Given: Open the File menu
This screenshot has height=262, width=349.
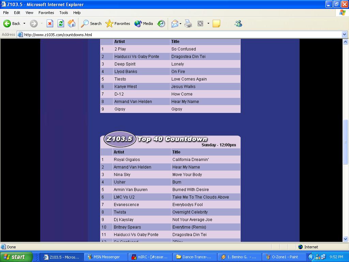Looking at the screenshot, I should (6, 13).
